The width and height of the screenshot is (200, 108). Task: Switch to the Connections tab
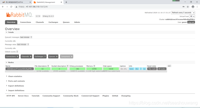click(x=26, y=22)
